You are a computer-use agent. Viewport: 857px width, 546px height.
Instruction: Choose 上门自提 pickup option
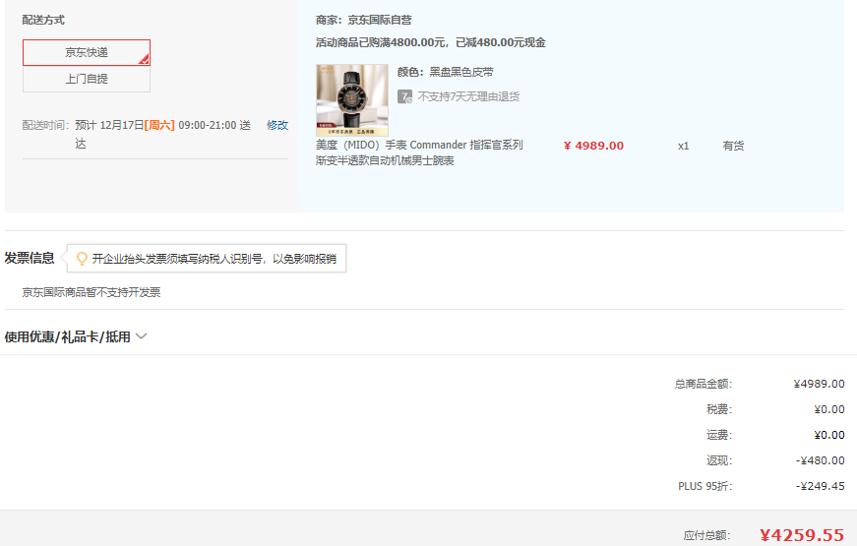(x=87, y=79)
